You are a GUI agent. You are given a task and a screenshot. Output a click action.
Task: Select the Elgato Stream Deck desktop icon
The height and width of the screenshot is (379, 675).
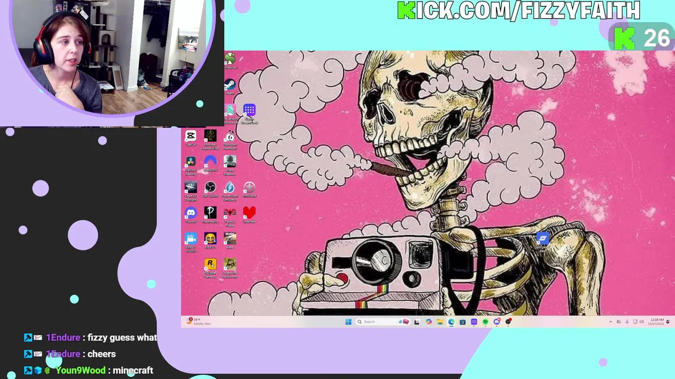coord(249,114)
